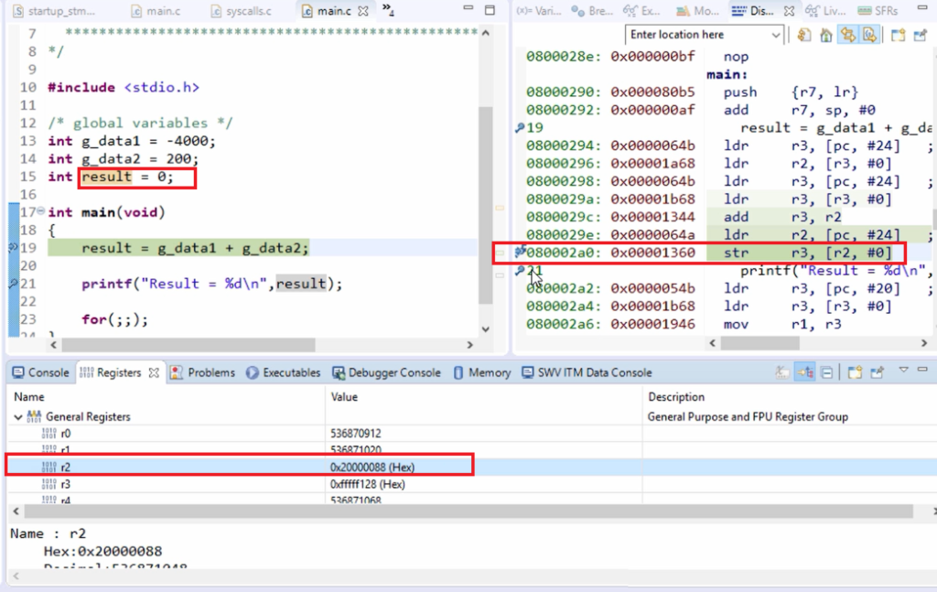Pin Registers view to debug context

click(877, 372)
